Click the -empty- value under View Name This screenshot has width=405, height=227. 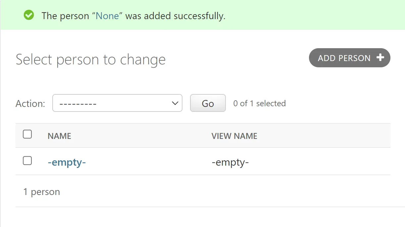coord(230,162)
